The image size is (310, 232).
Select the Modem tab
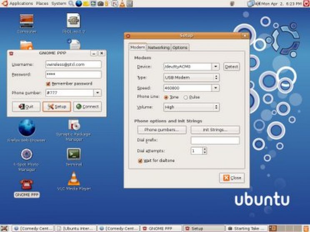(x=137, y=47)
